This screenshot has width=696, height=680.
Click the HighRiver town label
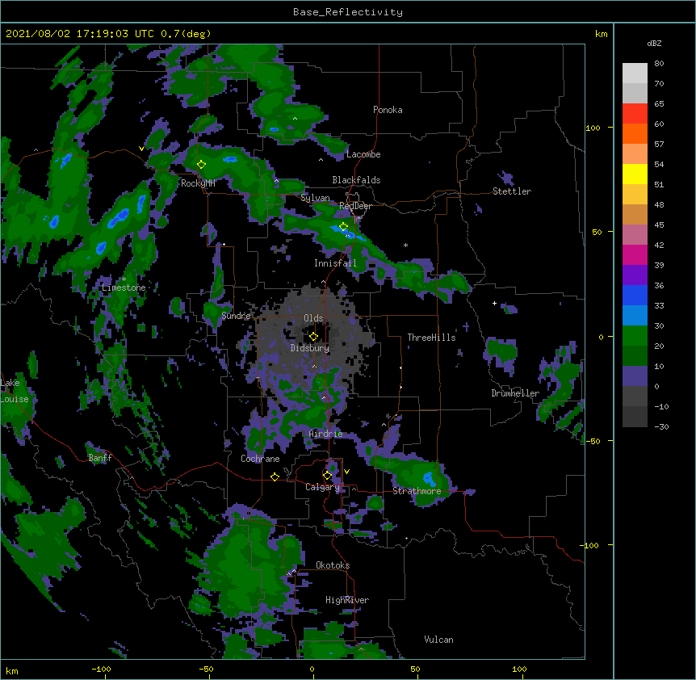pos(347,600)
